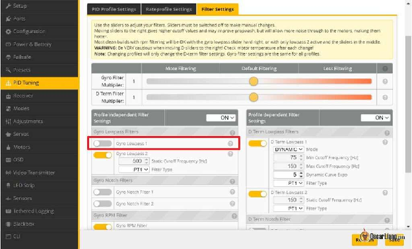The image size is (412, 249).
Task: Select the Presets icon
Action: [8, 70]
